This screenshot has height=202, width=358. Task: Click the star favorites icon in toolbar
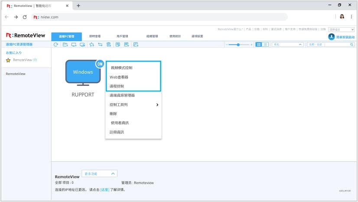click(x=92, y=45)
